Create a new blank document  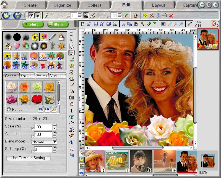coord(83,24)
